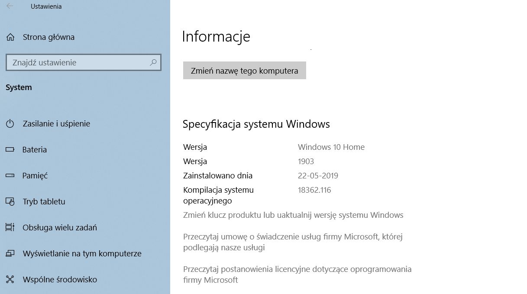The height and width of the screenshot is (294, 527).
Task: Click the power icon for Zasilanie i uśpienie
Action: [x=10, y=124]
